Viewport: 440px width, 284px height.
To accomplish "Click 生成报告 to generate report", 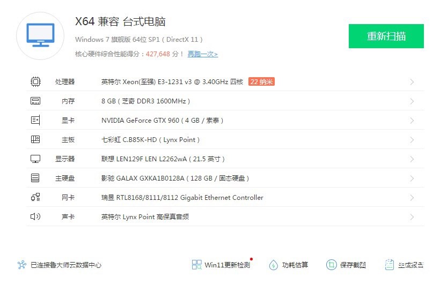I will pyautogui.click(x=411, y=265).
